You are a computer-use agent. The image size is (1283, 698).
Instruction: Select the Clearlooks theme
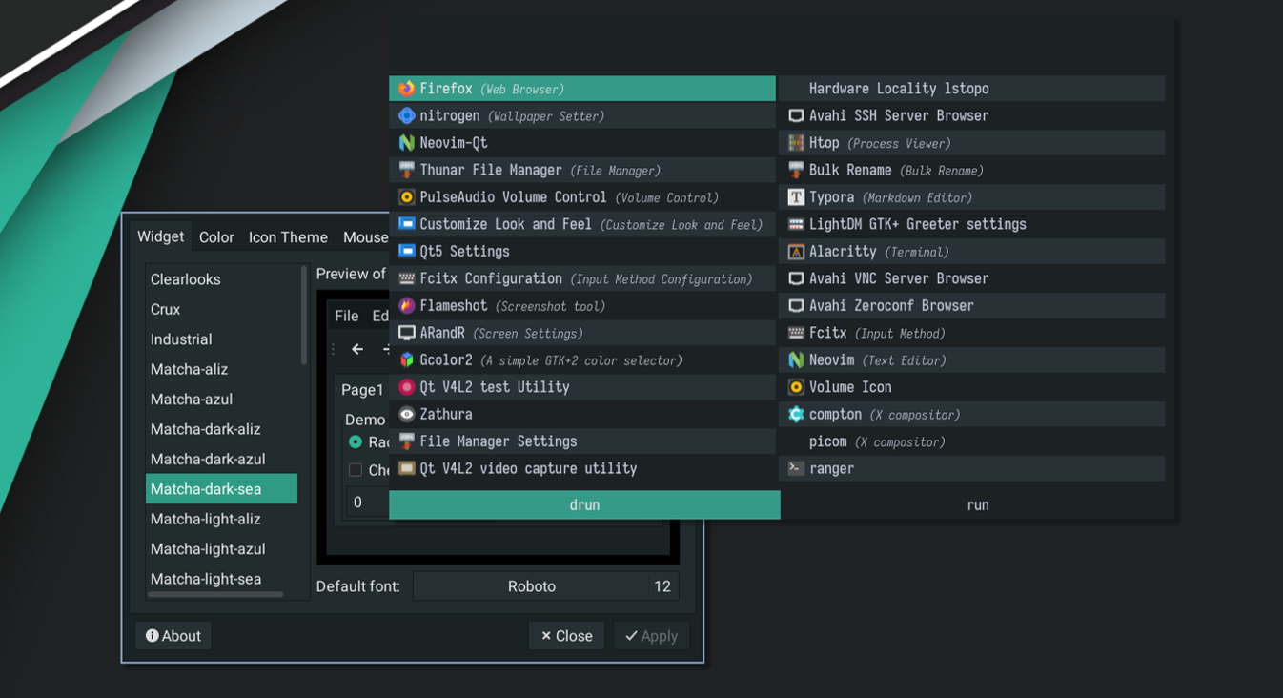(x=221, y=279)
